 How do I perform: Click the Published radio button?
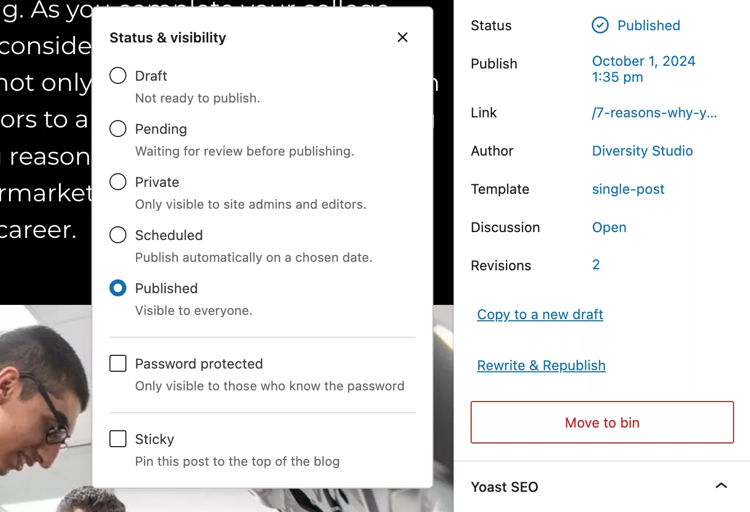click(118, 288)
